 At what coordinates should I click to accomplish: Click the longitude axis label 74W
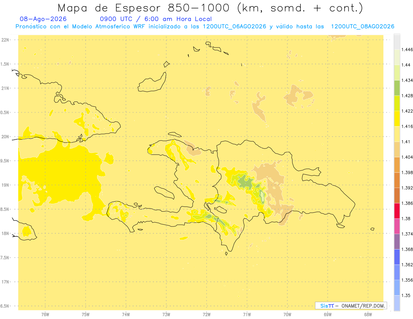(x=126, y=315)
